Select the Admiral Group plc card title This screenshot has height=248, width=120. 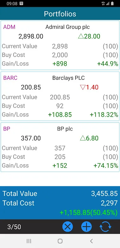[x=68, y=27]
